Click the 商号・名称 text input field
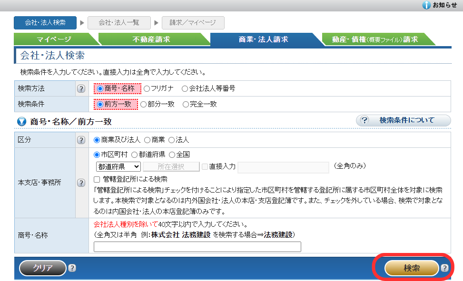This screenshot has width=463, height=281. [197, 247]
